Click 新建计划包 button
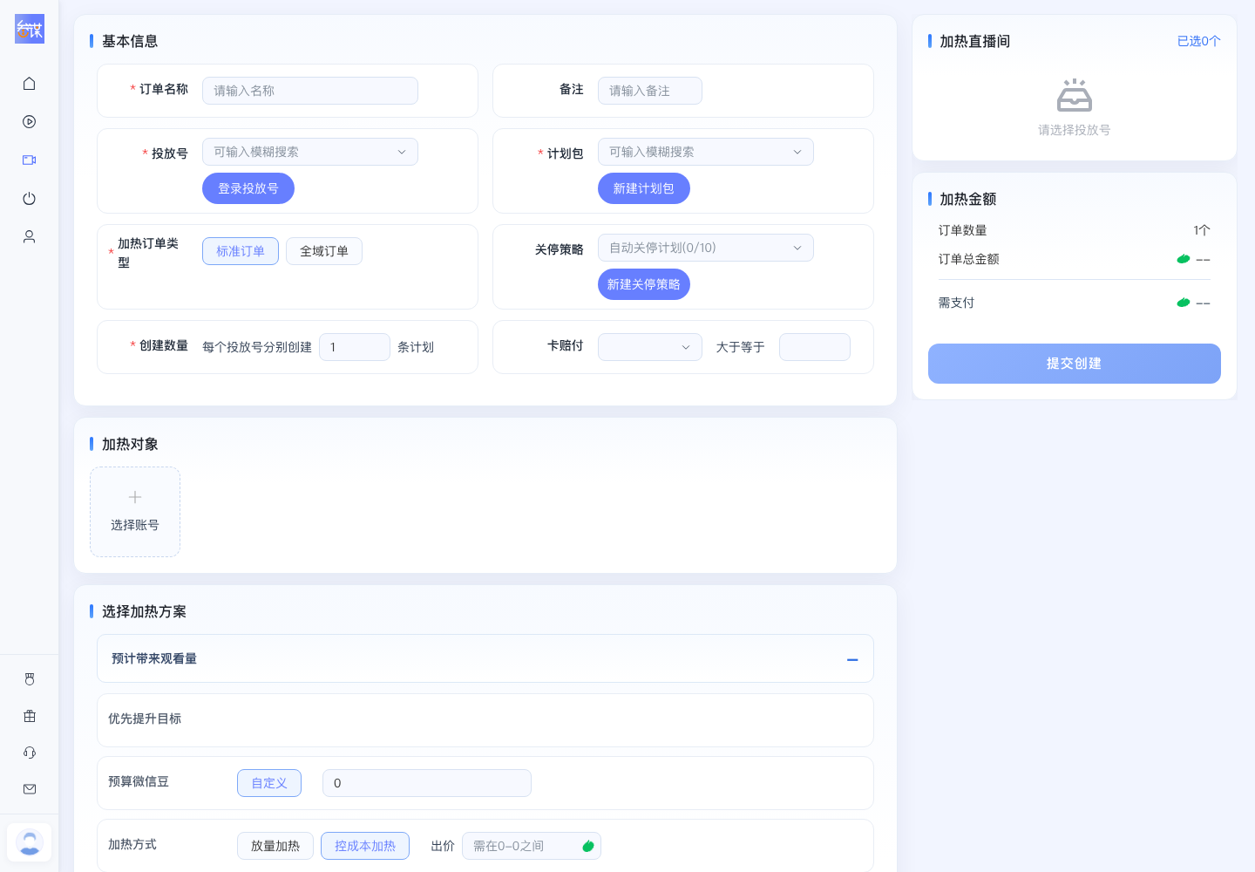This screenshot has width=1255, height=872. [x=644, y=188]
